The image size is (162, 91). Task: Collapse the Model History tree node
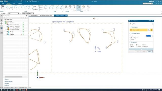[x=4, y=23]
